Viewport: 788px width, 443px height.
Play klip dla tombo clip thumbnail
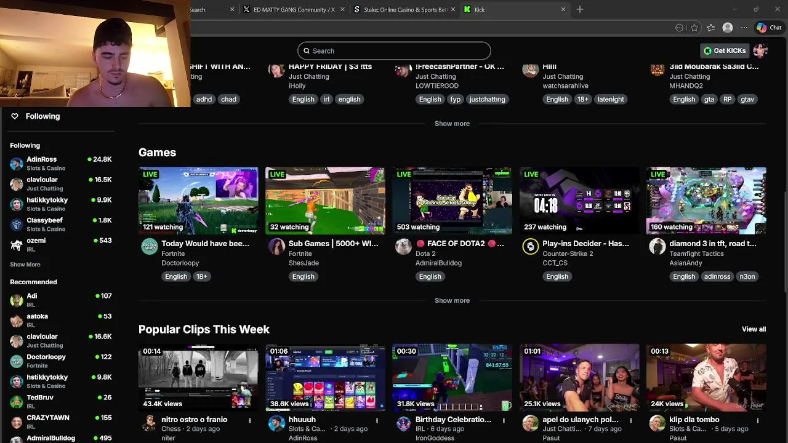(706, 377)
